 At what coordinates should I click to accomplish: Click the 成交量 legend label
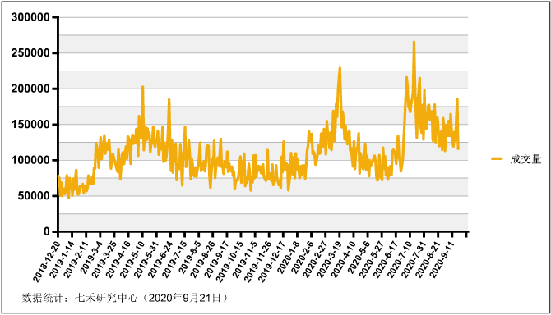coord(526,159)
